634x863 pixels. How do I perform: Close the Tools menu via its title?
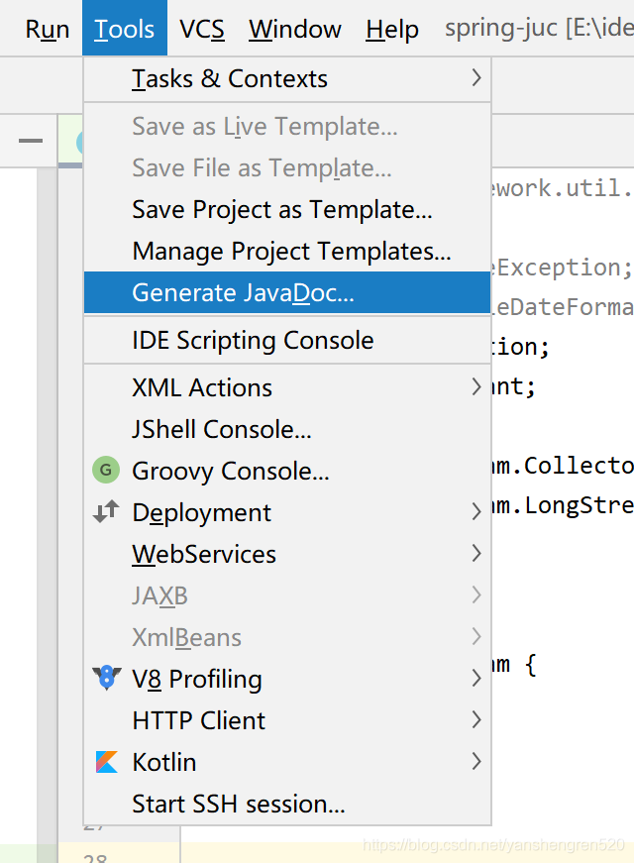coord(125,29)
